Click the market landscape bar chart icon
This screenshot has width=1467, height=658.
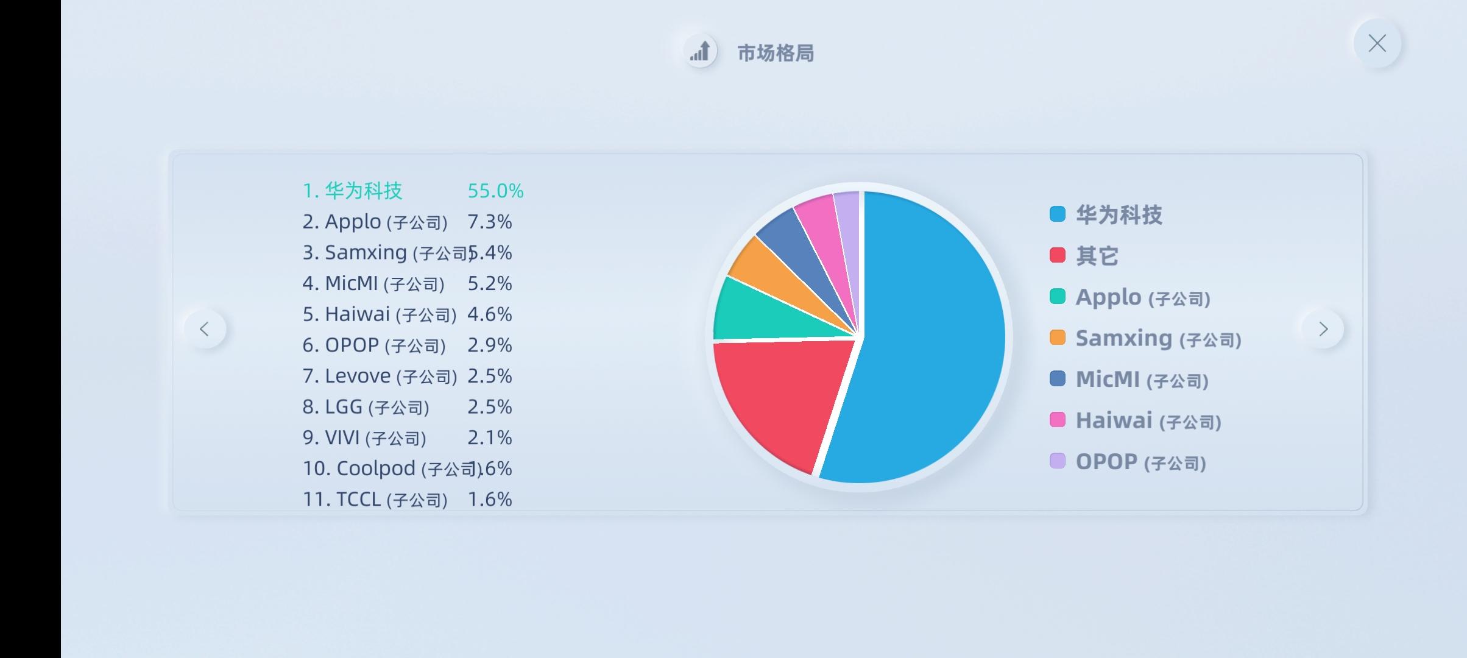pyautogui.click(x=700, y=51)
